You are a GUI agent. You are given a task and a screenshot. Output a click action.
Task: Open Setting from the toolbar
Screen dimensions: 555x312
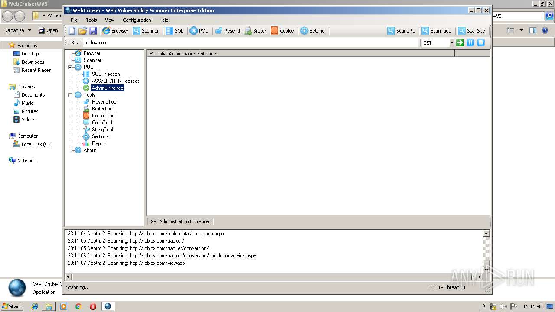point(313,31)
